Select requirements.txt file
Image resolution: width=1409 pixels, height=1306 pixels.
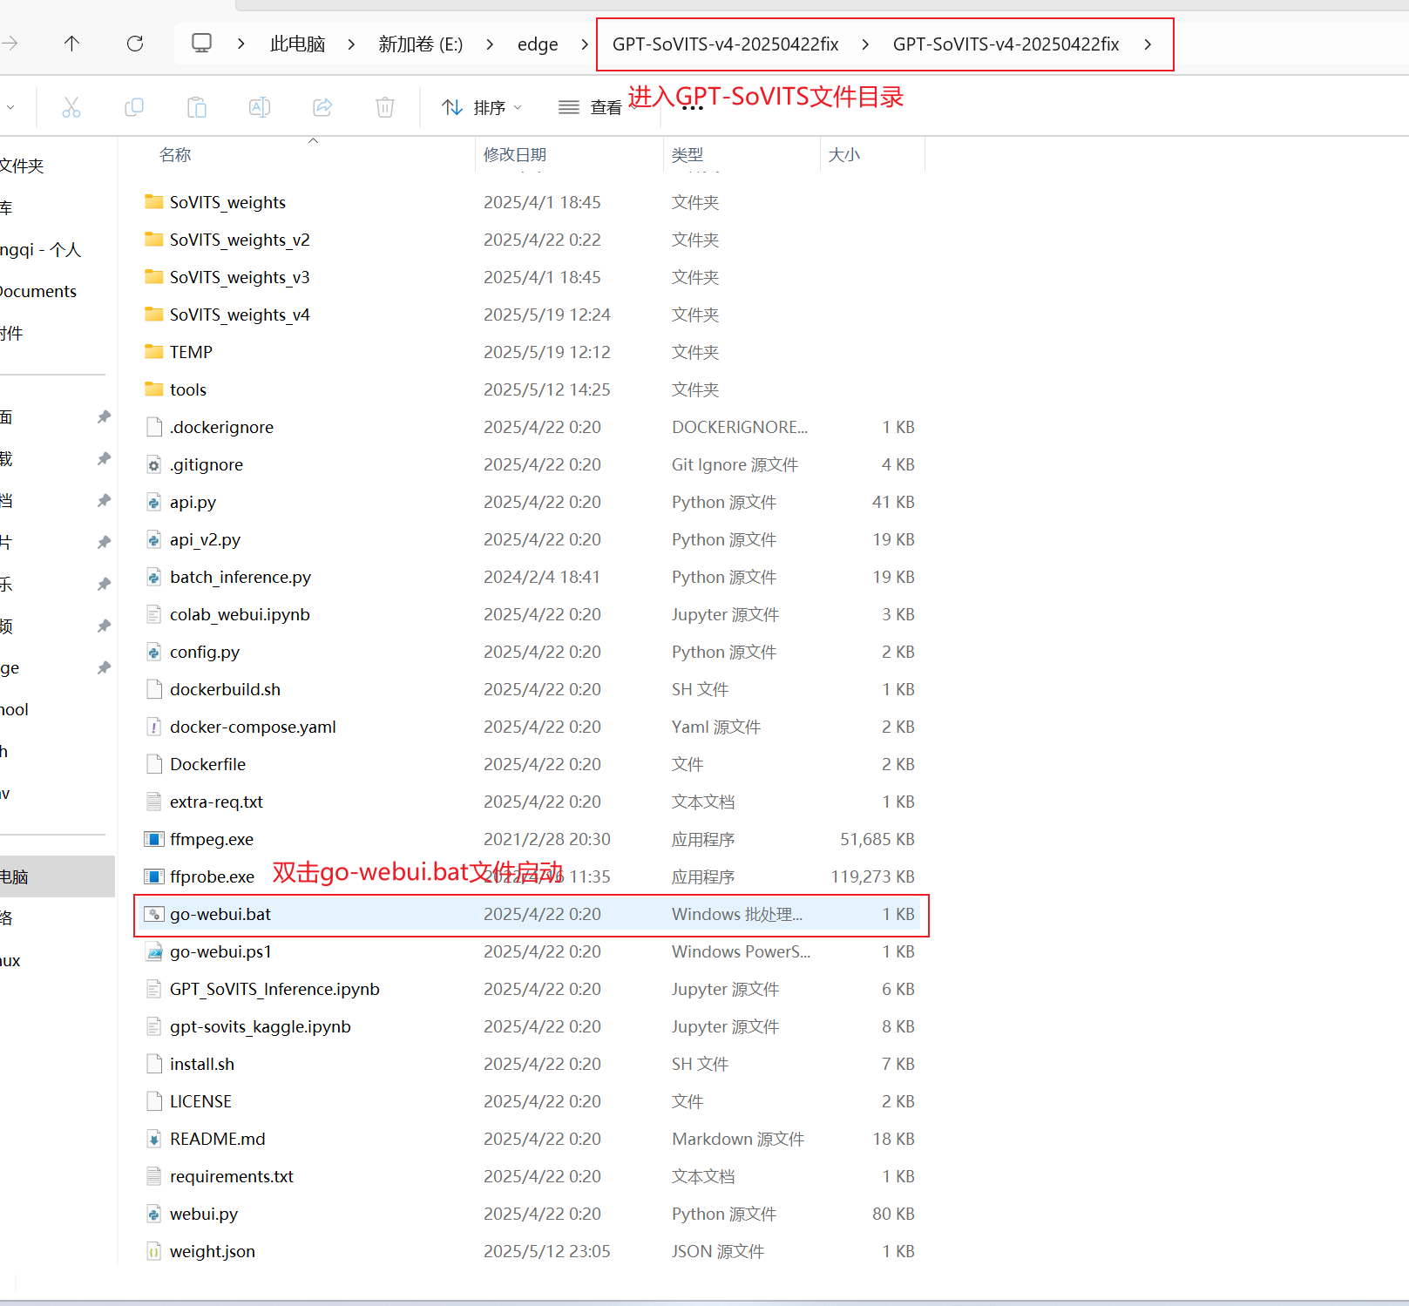(231, 1176)
